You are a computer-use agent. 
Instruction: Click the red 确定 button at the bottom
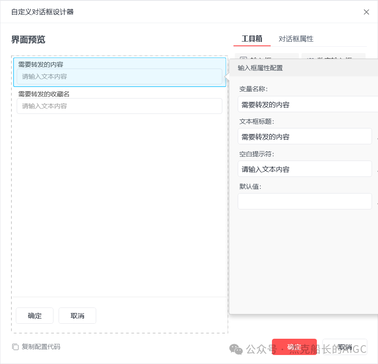pyautogui.click(x=294, y=347)
